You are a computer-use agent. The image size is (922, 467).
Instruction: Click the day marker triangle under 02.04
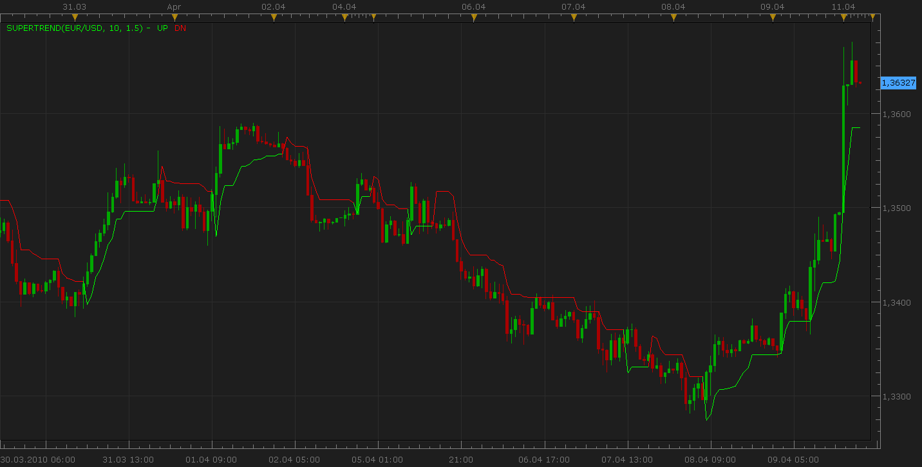click(274, 17)
